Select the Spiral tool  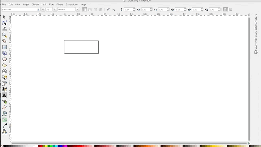click(x=4, y=71)
